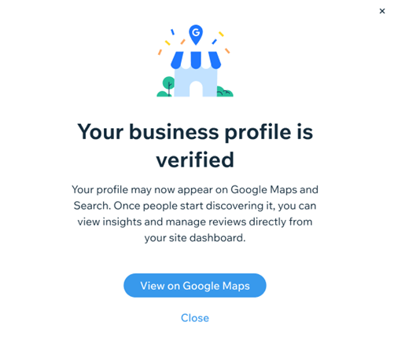Click "Your business profile is" heading line
This screenshot has width=394, height=355.
195,132
